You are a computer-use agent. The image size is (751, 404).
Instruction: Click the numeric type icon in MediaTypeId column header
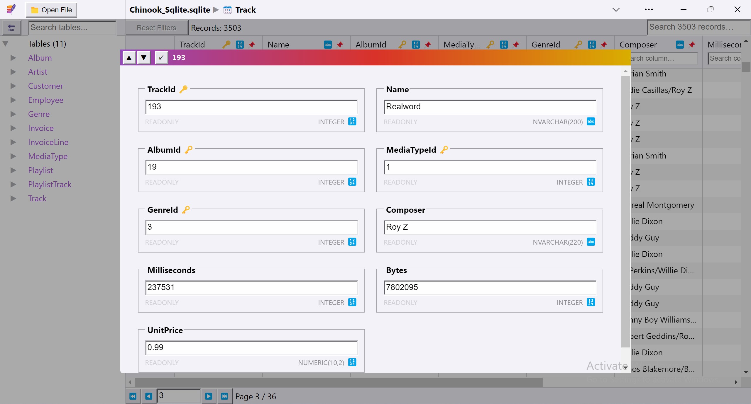pos(504,45)
